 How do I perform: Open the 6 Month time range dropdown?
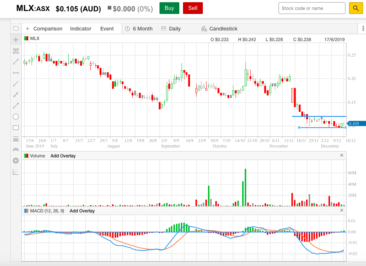[143, 29]
